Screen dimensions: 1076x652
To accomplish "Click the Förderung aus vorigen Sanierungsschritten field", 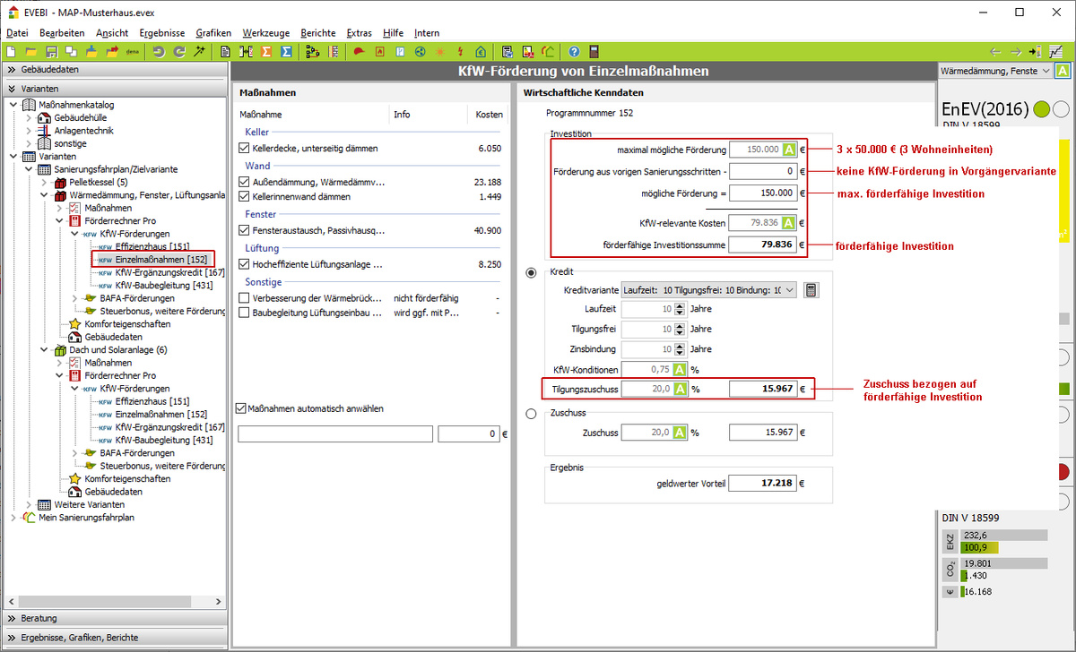I will pyautogui.click(x=763, y=171).
